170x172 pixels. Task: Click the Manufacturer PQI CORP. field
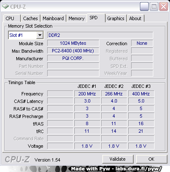point(73,58)
